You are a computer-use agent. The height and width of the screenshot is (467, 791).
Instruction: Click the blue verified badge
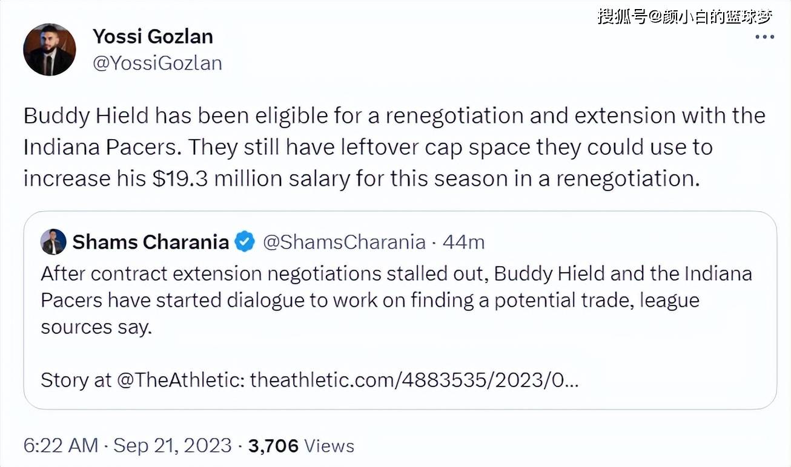245,242
